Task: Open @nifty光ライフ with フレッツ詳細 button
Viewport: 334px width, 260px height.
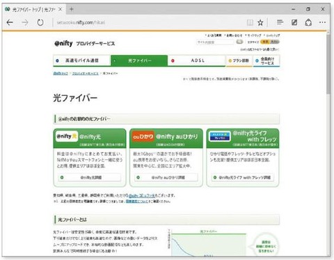Action: point(243,177)
